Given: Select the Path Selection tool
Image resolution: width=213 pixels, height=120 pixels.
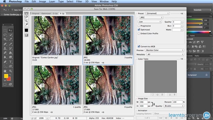Looking at the screenshot, I should [5, 66].
